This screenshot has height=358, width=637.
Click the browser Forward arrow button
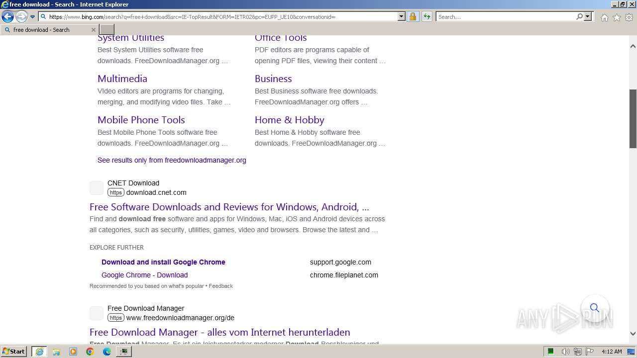pos(21,17)
